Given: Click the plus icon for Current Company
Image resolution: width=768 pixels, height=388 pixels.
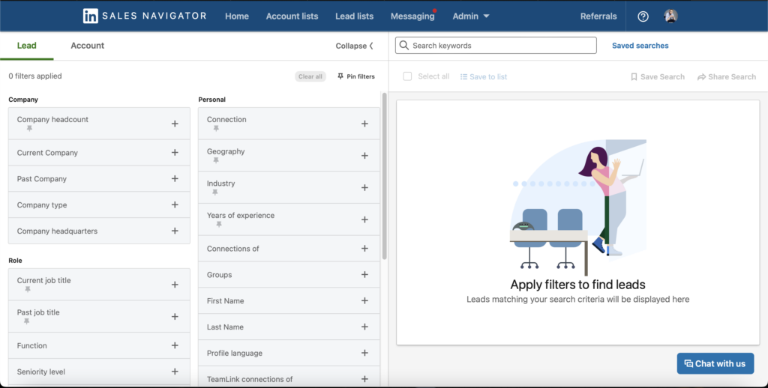Looking at the screenshot, I should tap(175, 153).
